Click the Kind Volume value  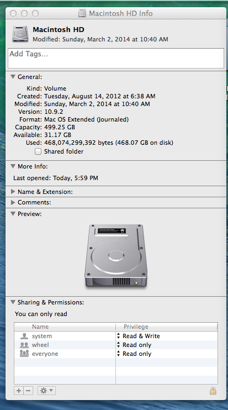[x=55, y=88]
